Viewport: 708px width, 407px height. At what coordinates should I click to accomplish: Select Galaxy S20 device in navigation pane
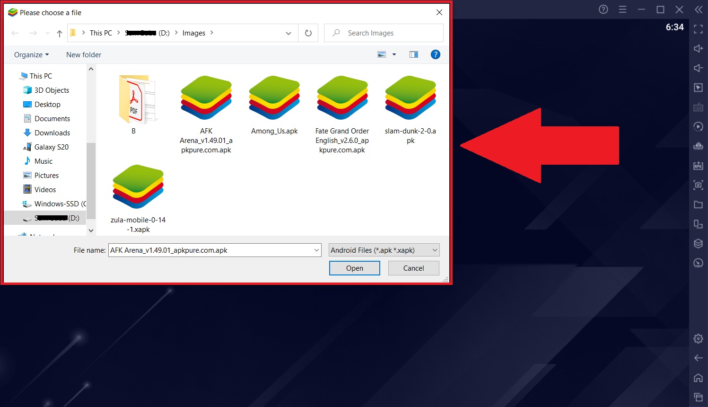pos(51,147)
